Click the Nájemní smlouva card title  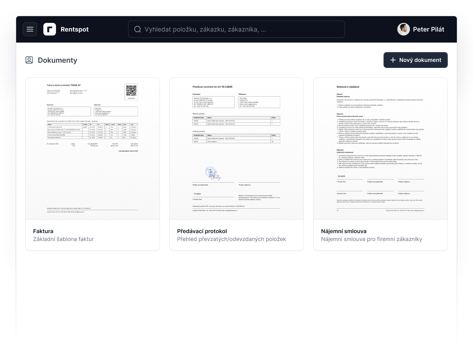click(x=344, y=231)
